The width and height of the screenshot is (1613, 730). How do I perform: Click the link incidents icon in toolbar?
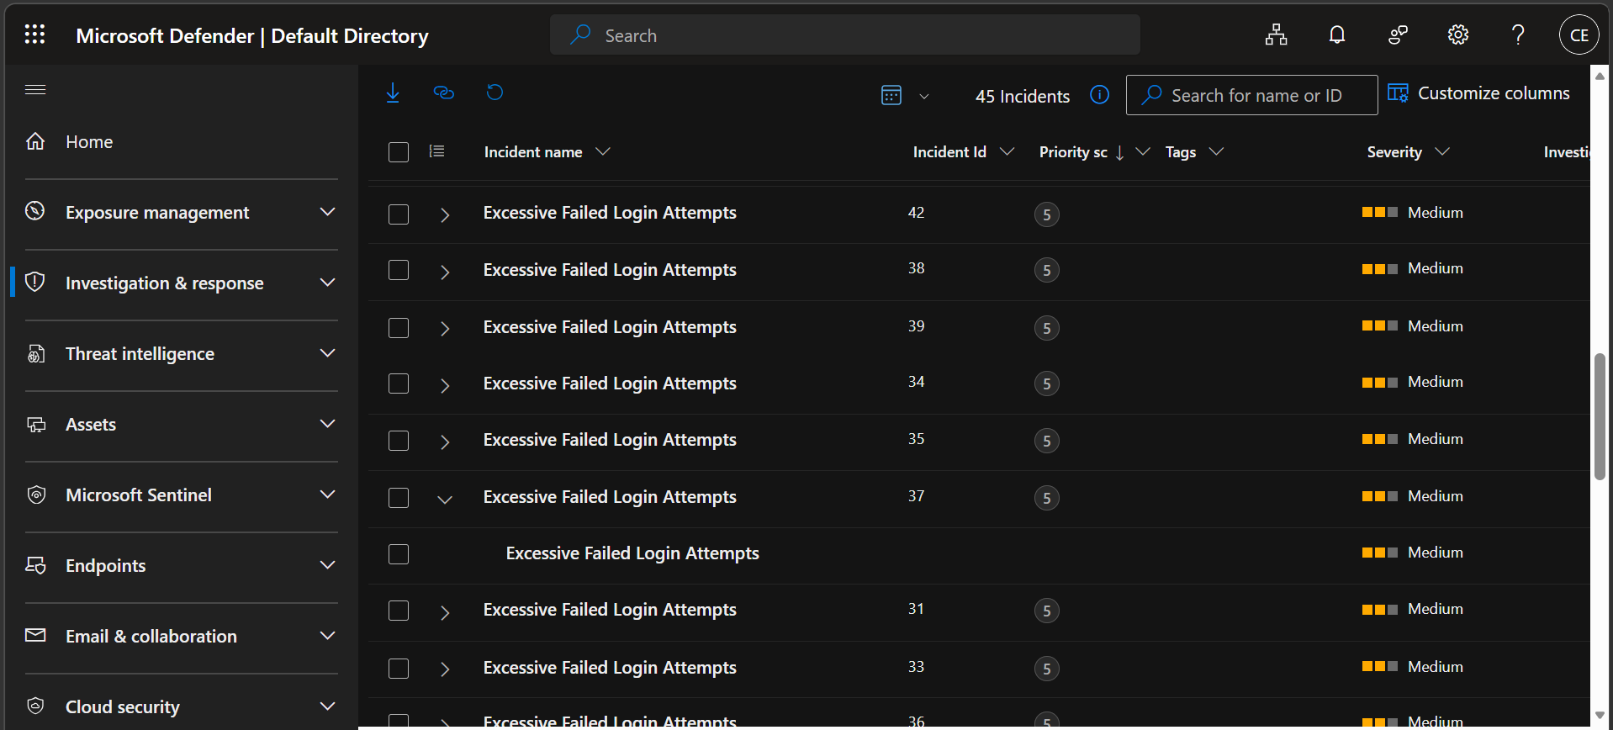[x=443, y=93]
